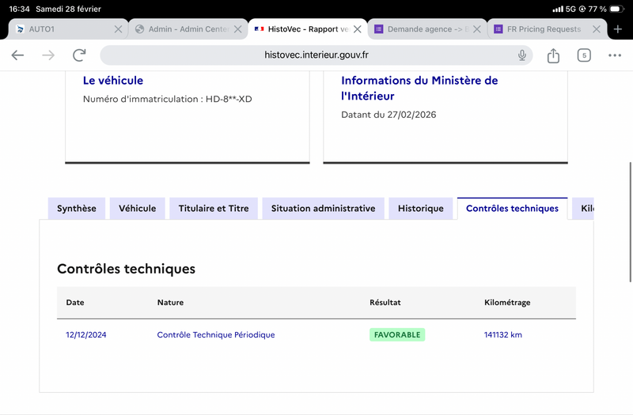The width and height of the screenshot is (633, 415).
Task: Select the Synthèse tab
Action: point(77,209)
